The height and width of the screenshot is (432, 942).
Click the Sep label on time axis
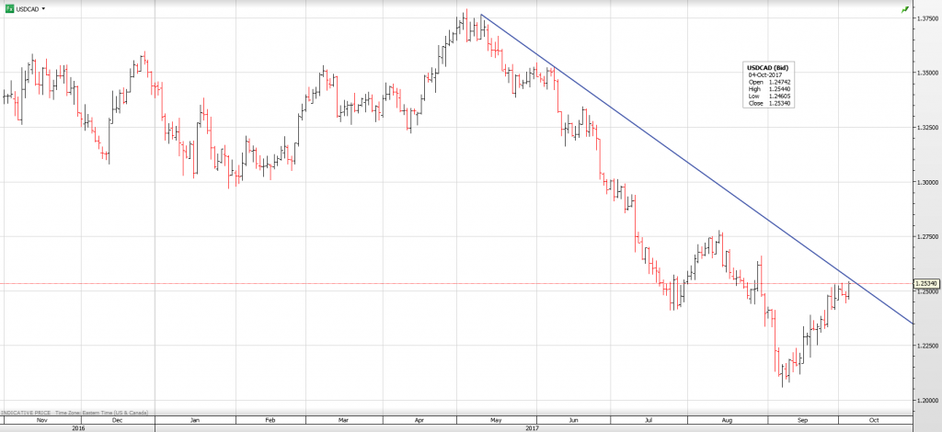point(802,420)
